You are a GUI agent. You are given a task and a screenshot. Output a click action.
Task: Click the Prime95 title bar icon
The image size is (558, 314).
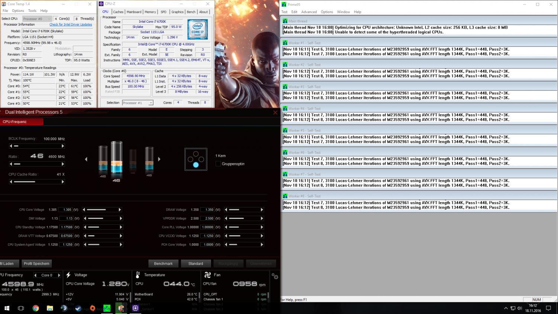click(x=284, y=4)
